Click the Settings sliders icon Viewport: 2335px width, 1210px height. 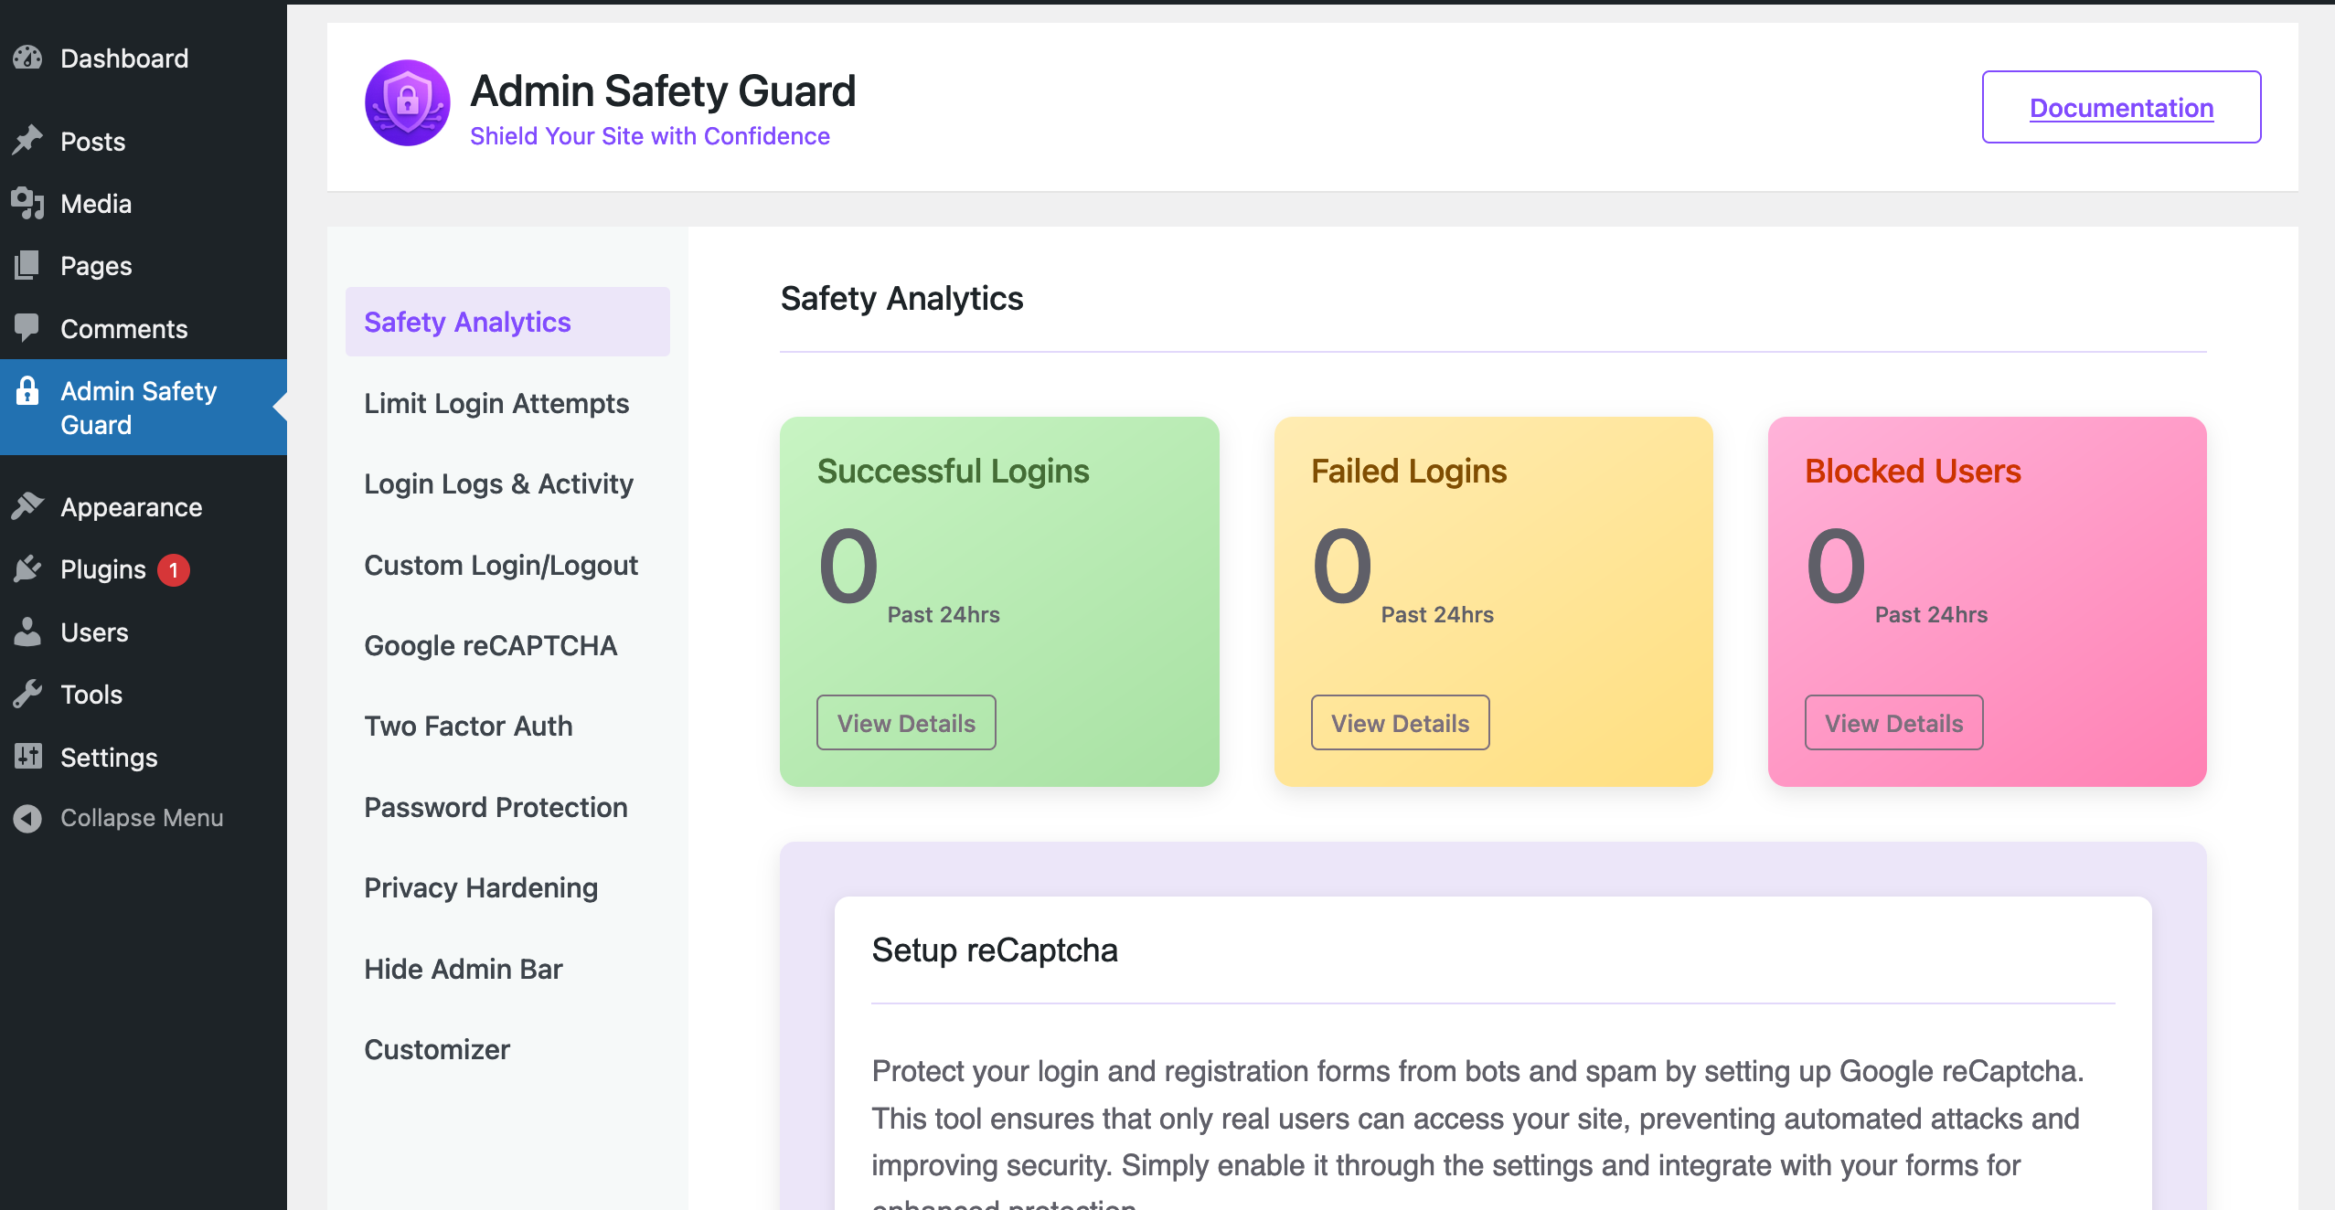27,756
